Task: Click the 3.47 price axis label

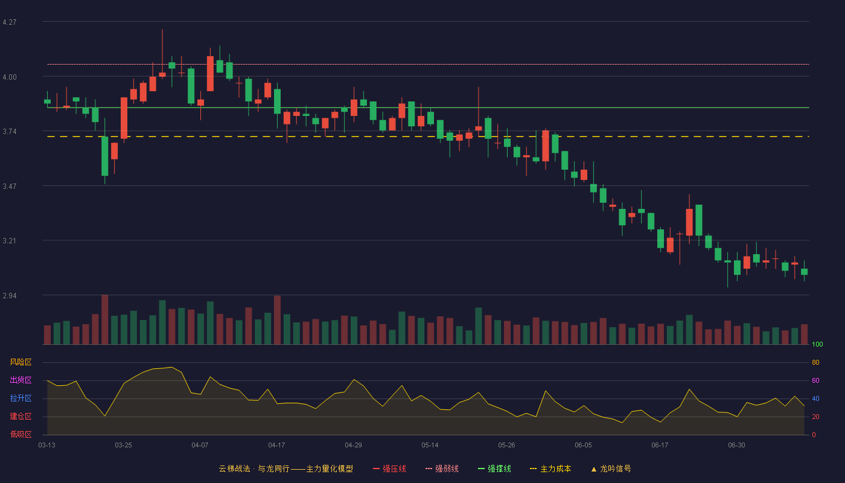Action: tap(10, 187)
